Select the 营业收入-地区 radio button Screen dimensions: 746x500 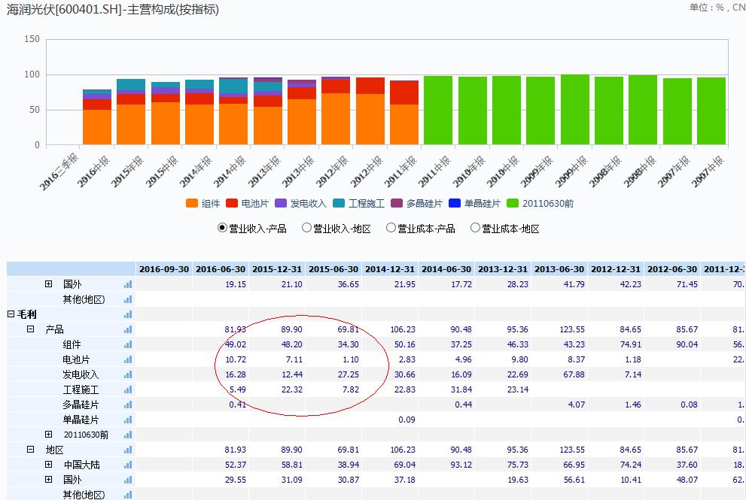coord(306,228)
